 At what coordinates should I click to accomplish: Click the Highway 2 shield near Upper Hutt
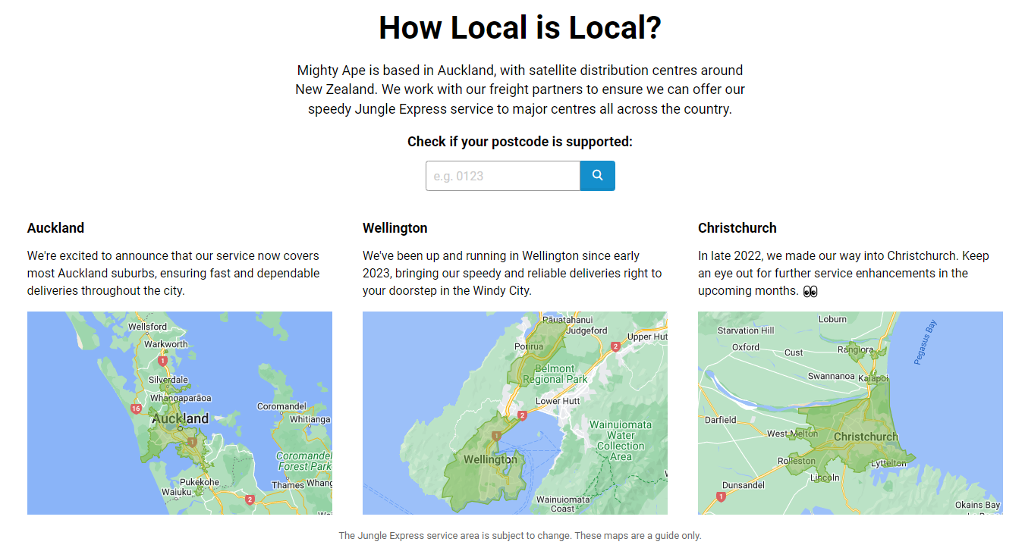(616, 346)
